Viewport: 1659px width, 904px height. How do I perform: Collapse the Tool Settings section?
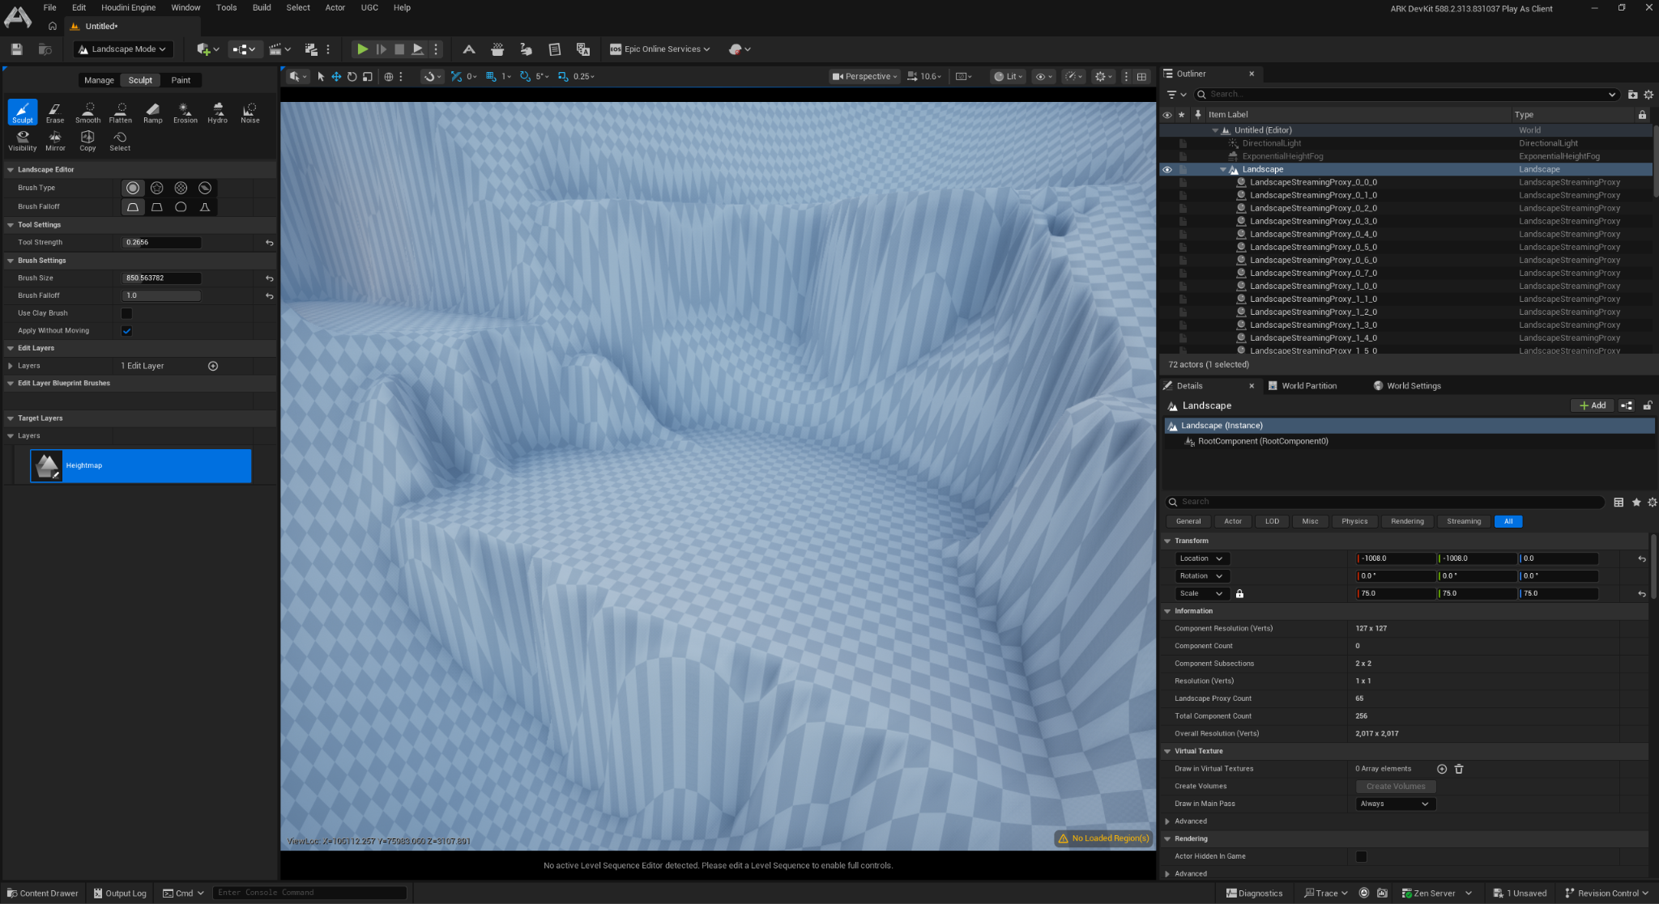pyautogui.click(x=11, y=225)
